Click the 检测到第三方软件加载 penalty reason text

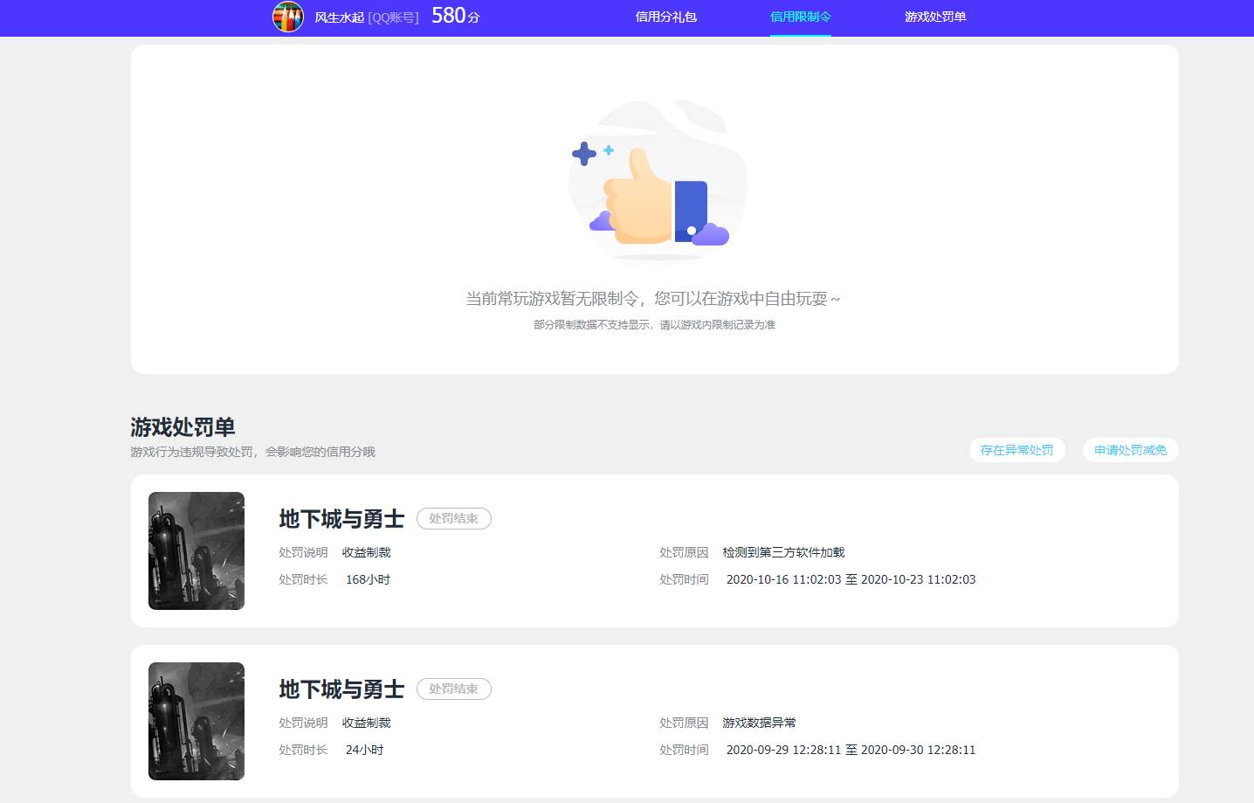click(783, 551)
